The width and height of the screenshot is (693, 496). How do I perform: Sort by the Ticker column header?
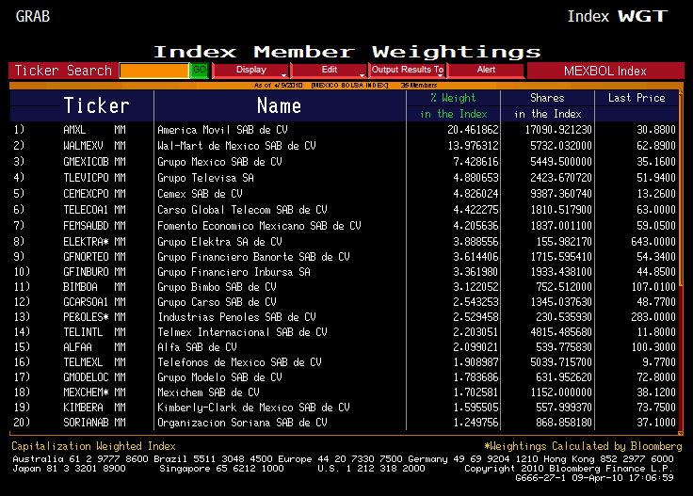tap(96, 105)
